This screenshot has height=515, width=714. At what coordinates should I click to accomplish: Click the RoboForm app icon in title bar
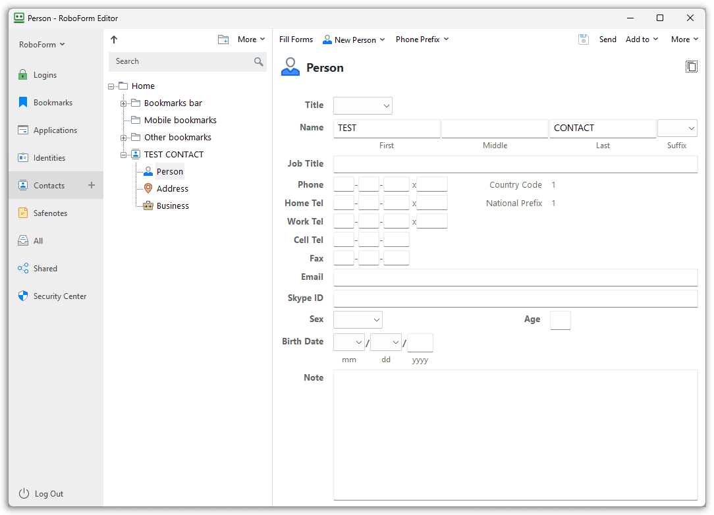(19, 18)
